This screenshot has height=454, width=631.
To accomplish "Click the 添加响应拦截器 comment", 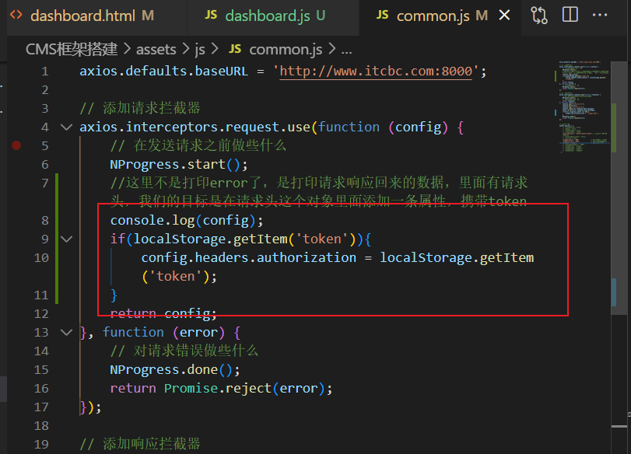I will point(139,445).
